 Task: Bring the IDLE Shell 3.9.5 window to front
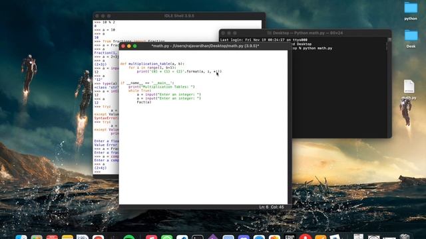pos(179,16)
